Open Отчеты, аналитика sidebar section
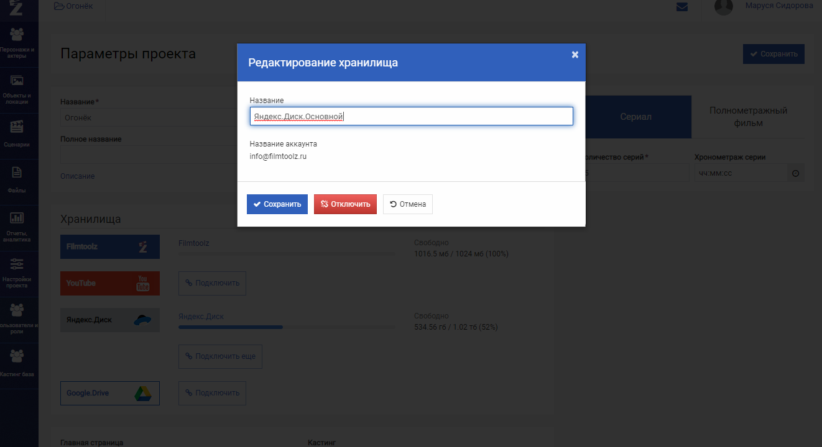The height and width of the screenshot is (447, 822). tap(17, 227)
